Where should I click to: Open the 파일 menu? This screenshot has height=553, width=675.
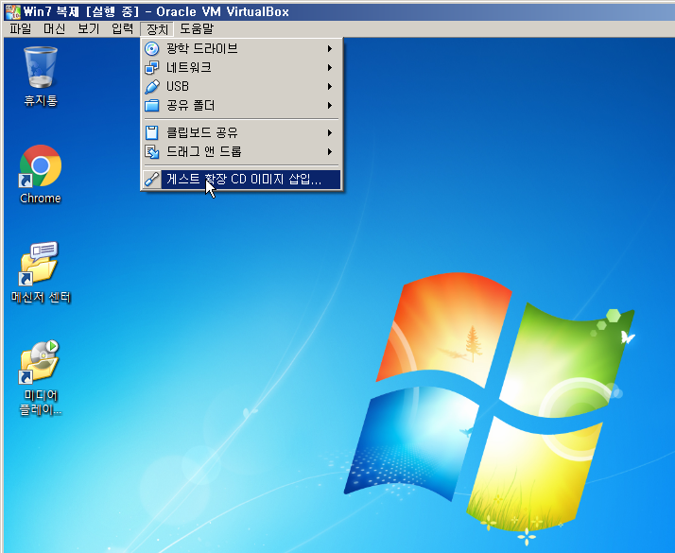(20, 29)
